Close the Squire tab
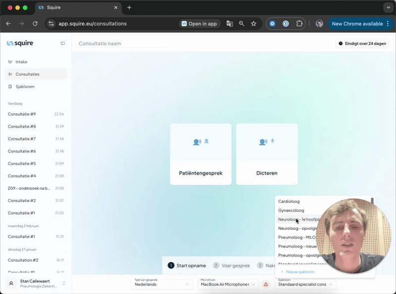Screen dimensions: 396x294 [116, 7]
